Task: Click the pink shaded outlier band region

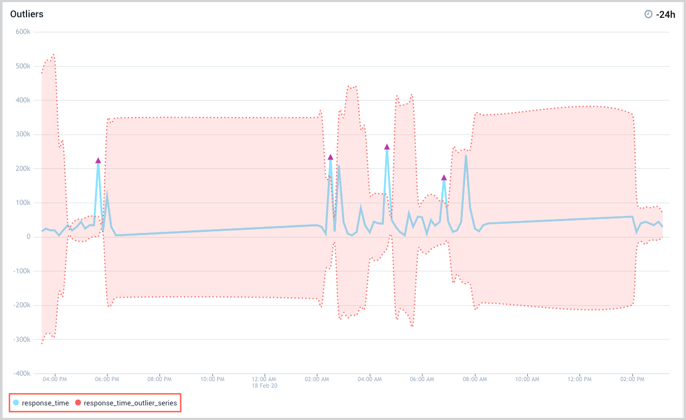Action: pyautogui.click(x=216, y=162)
